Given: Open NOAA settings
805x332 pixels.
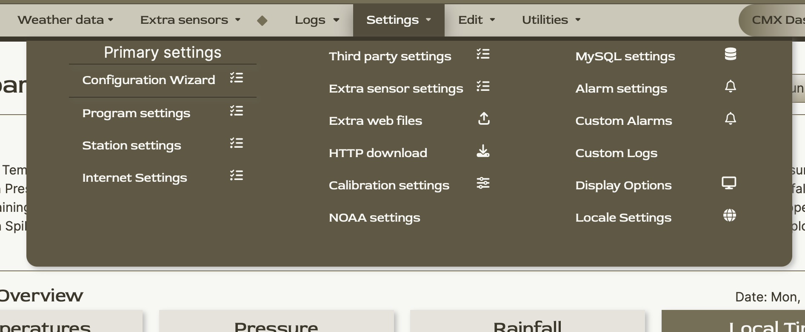Looking at the screenshot, I should click(374, 218).
